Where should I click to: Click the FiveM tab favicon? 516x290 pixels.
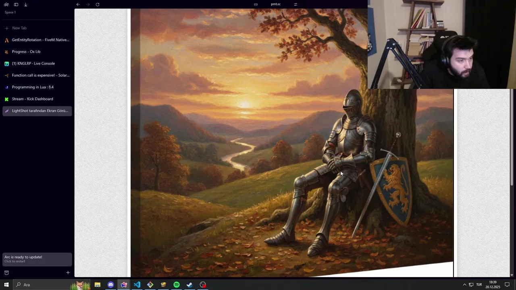tap(6, 40)
